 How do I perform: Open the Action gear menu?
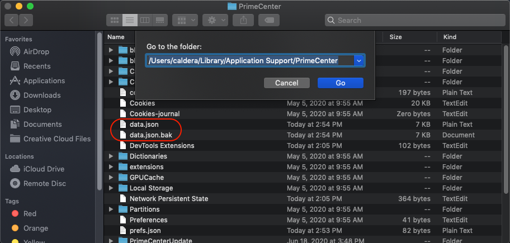point(215,20)
